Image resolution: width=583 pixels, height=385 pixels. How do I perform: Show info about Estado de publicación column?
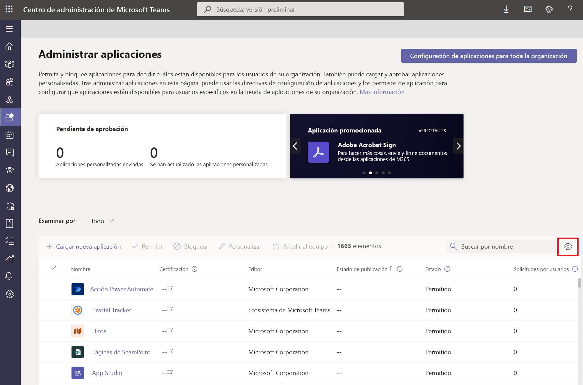click(400, 269)
